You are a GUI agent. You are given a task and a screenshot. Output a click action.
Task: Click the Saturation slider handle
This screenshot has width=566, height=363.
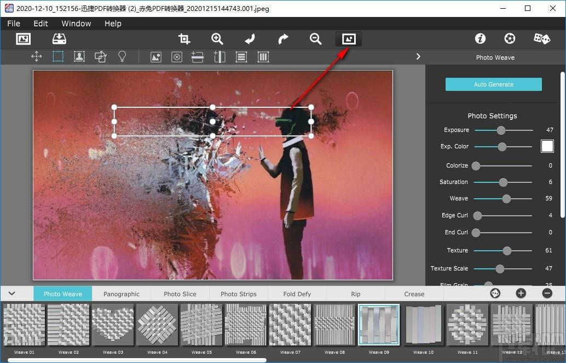pos(503,182)
